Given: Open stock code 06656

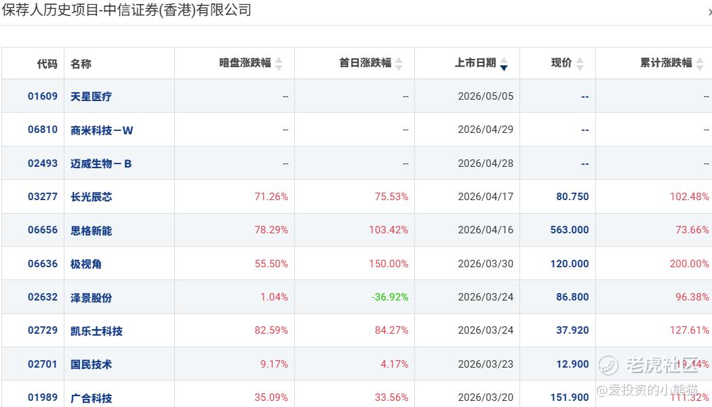Looking at the screenshot, I should [x=43, y=230].
